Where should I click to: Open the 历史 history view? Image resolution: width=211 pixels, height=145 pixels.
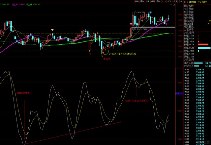[x=147, y=1]
